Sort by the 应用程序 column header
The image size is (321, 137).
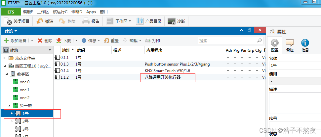point(184,50)
